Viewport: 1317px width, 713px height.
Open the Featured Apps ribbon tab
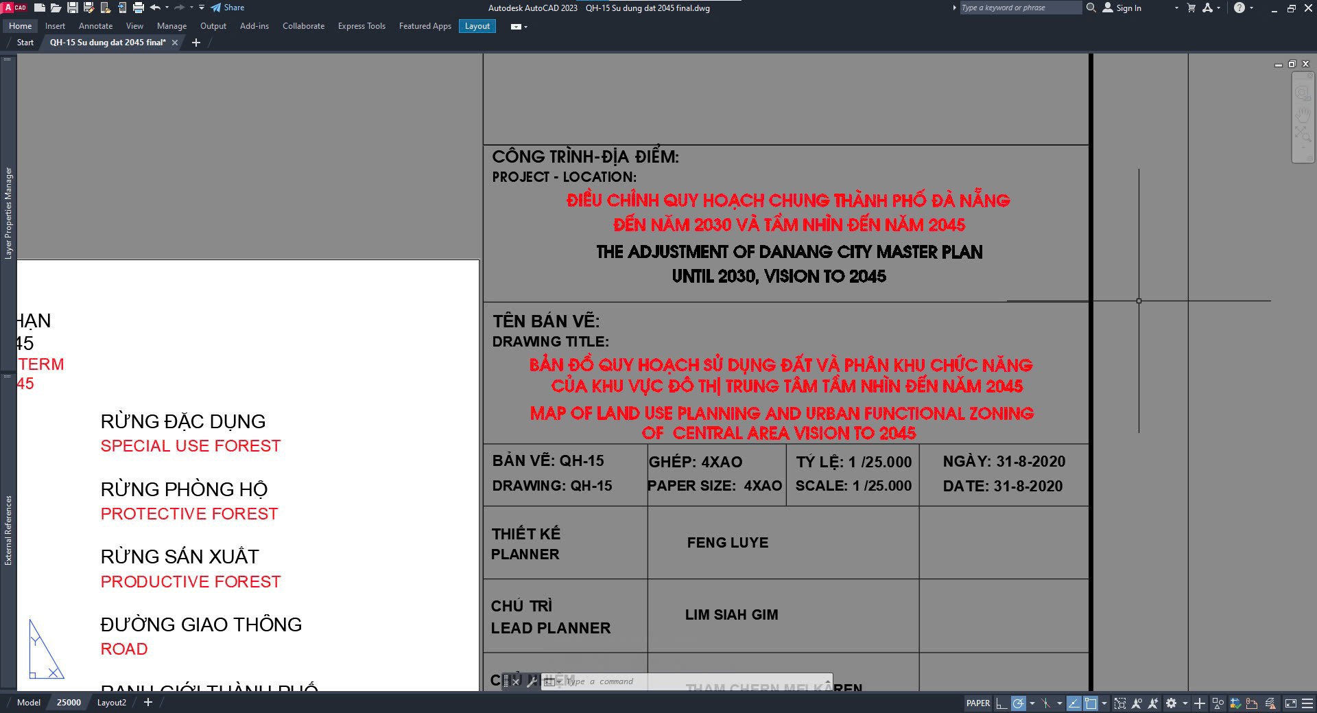425,26
